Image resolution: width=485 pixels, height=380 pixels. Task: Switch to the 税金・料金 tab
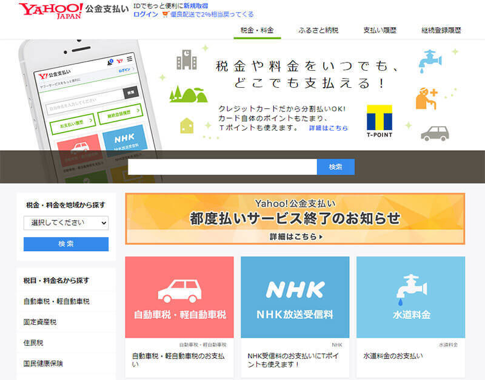[257, 30]
